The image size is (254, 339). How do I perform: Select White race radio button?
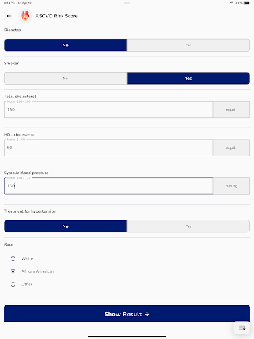[x=13, y=258]
